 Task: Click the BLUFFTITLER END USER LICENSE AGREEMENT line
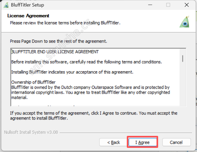(55, 52)
